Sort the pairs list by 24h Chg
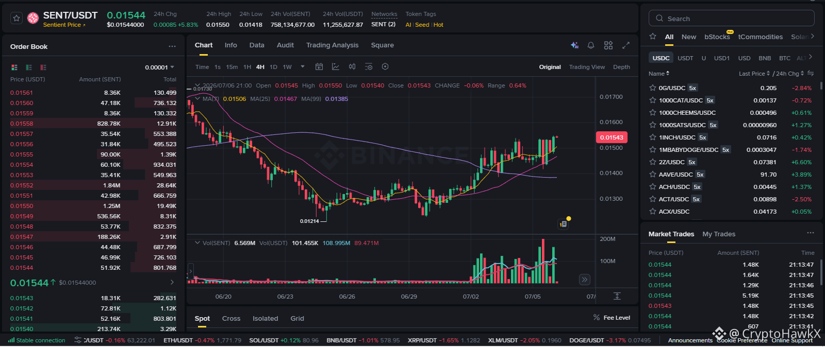Viewport: 825px width, 347px height. pyautogui.click(x=790, y=74)
